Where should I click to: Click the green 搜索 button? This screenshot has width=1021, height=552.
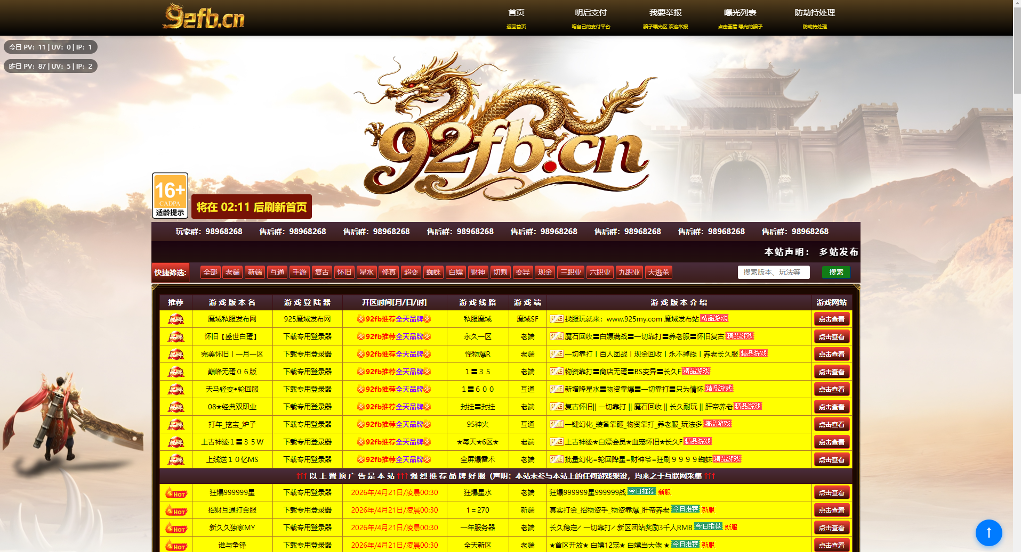[x=835, y=273]
